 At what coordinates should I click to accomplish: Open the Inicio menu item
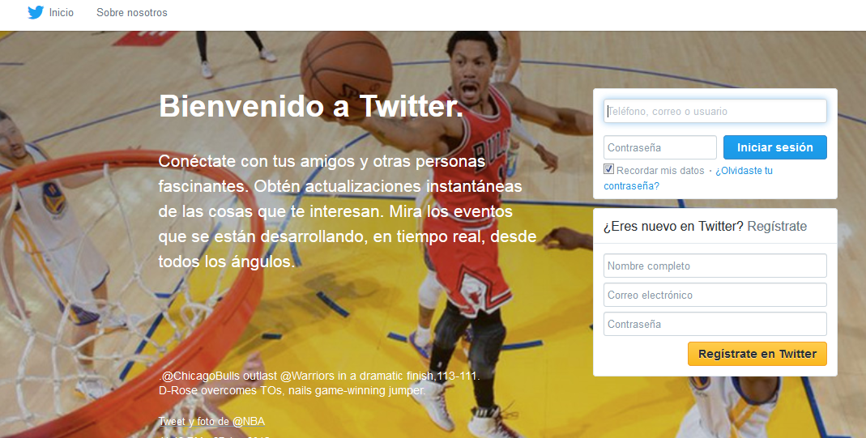pyautogui.click(x=61, y=12)
